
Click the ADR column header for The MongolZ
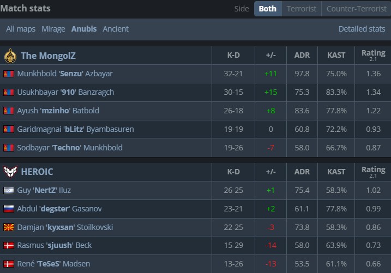tap(302, 56)
